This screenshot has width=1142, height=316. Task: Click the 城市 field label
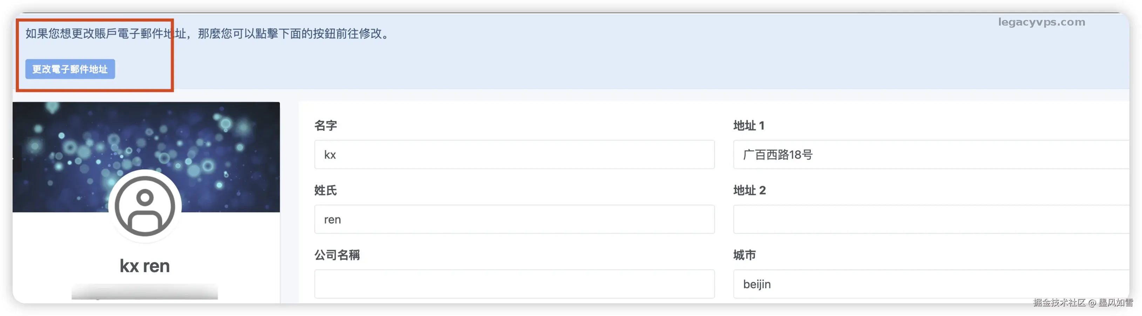tap(745, 255)
